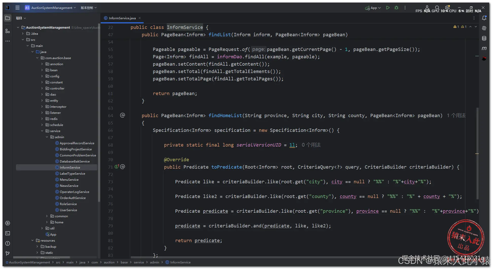
Task: Expand the common package
Action: 47,216
